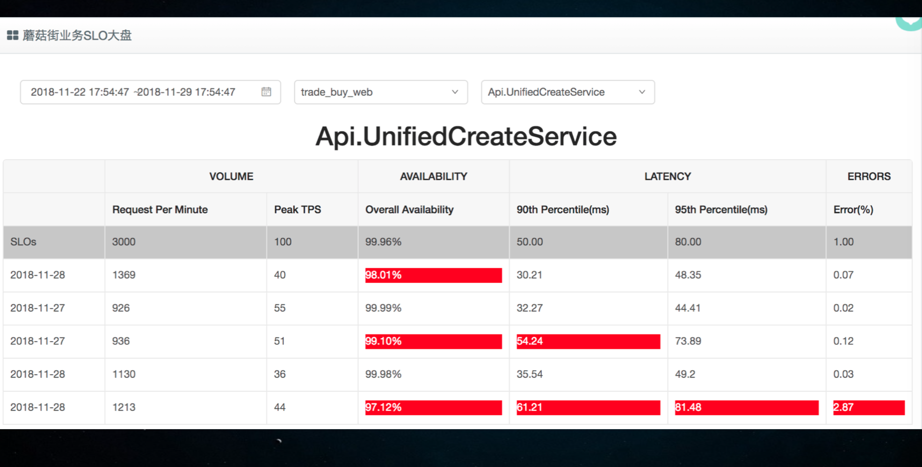Click the ERRORS column group header

click(869, 176)
